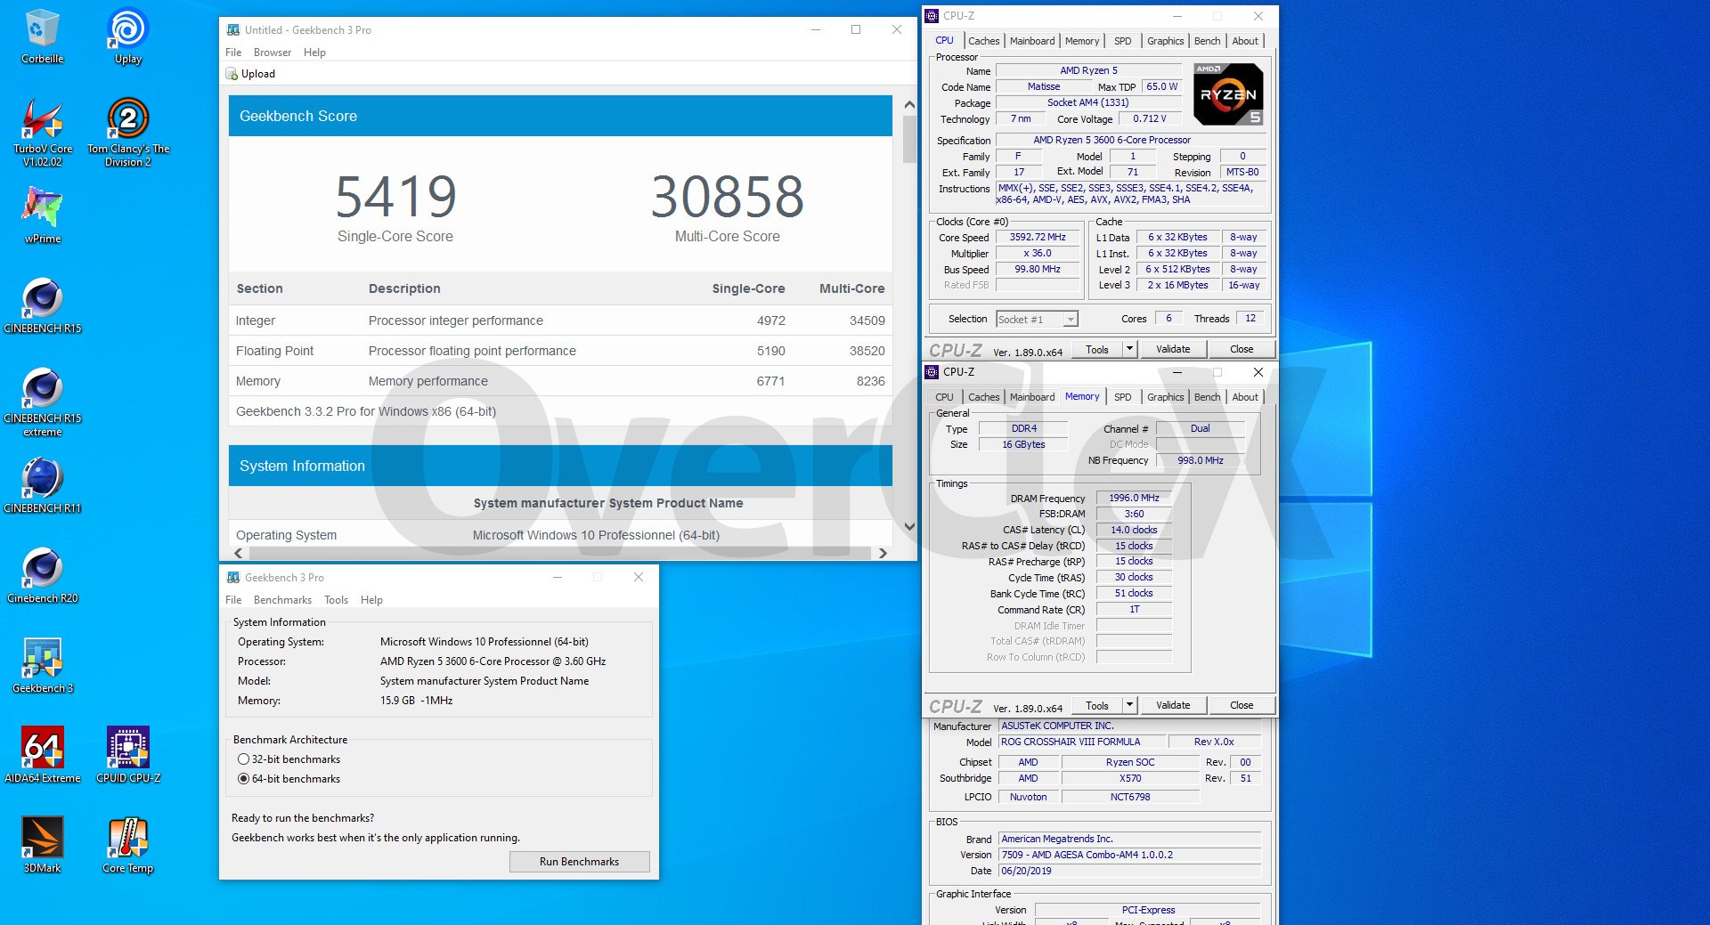Click the Run Benchmarks button
The width and height of the screenshot is (1710, 925).
click(x=579, y=862)
